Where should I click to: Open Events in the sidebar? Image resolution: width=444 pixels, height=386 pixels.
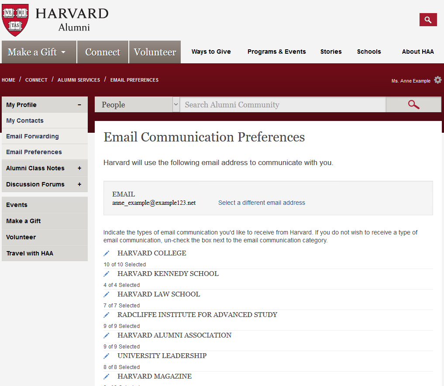pos(45,205)
